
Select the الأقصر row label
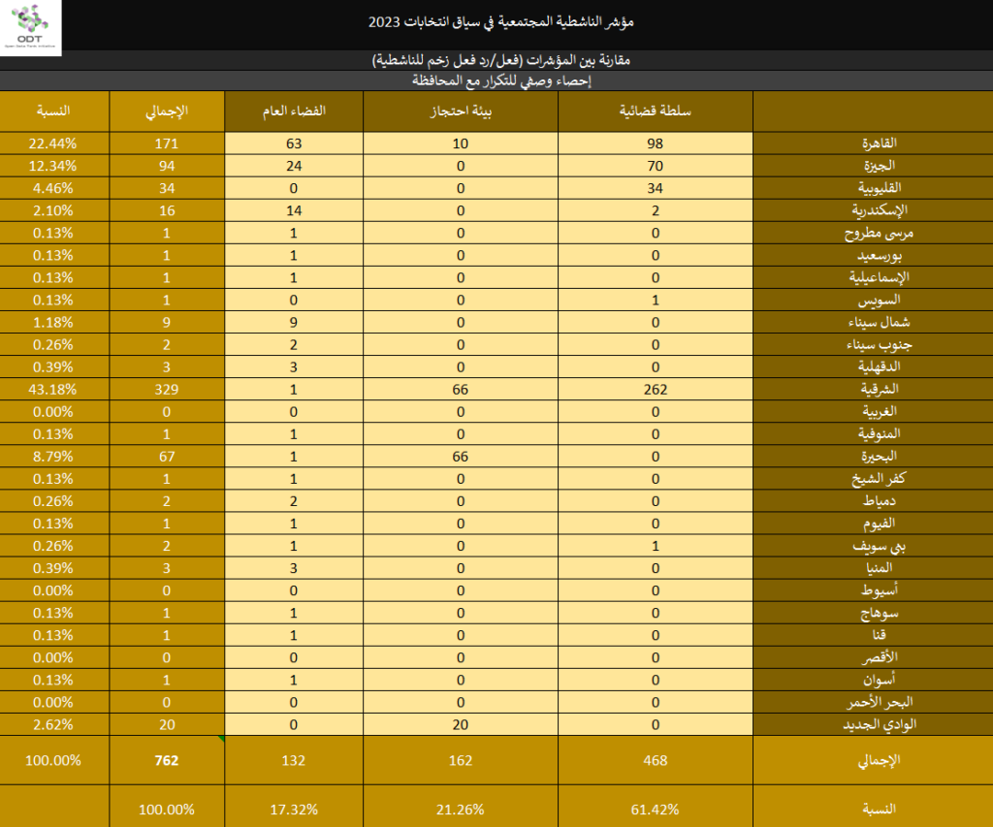(x=879, y=658)
